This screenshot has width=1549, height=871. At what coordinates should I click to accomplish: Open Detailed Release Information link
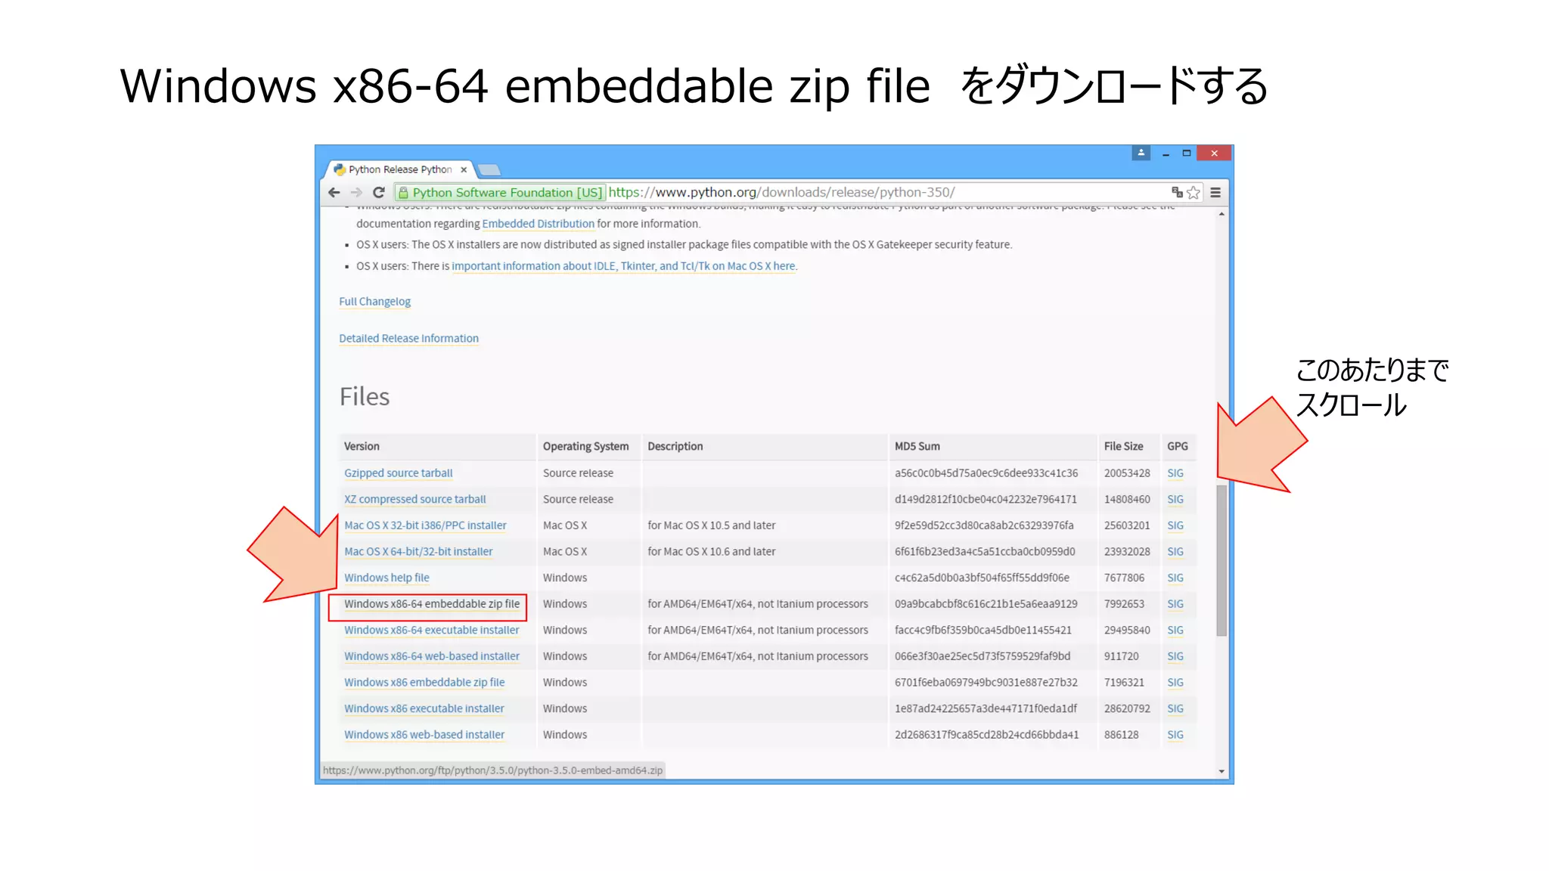pyautogui.click(x=408, y=339)
